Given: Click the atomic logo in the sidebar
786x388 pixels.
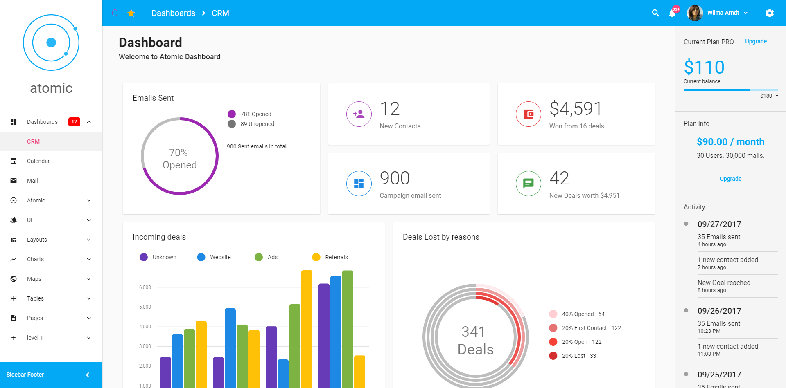Looking at the screenshot, I should coord(51,43).
